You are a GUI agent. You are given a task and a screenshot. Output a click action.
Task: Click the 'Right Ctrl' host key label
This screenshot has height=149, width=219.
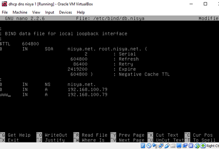pos(213,146)
